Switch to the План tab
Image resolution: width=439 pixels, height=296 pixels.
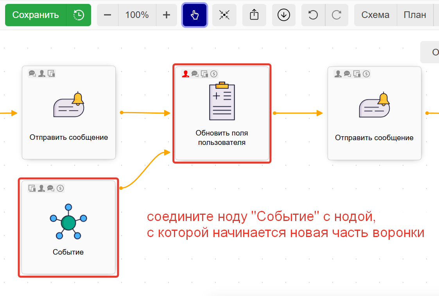[x=415, y=14]
